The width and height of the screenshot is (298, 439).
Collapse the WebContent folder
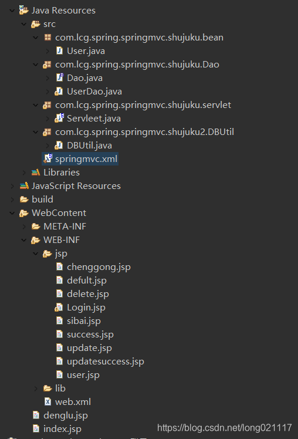pyautogui.click(x=12, y=213)
